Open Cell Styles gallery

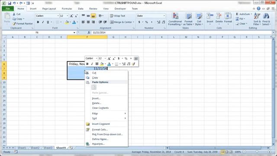click(199, 19)
